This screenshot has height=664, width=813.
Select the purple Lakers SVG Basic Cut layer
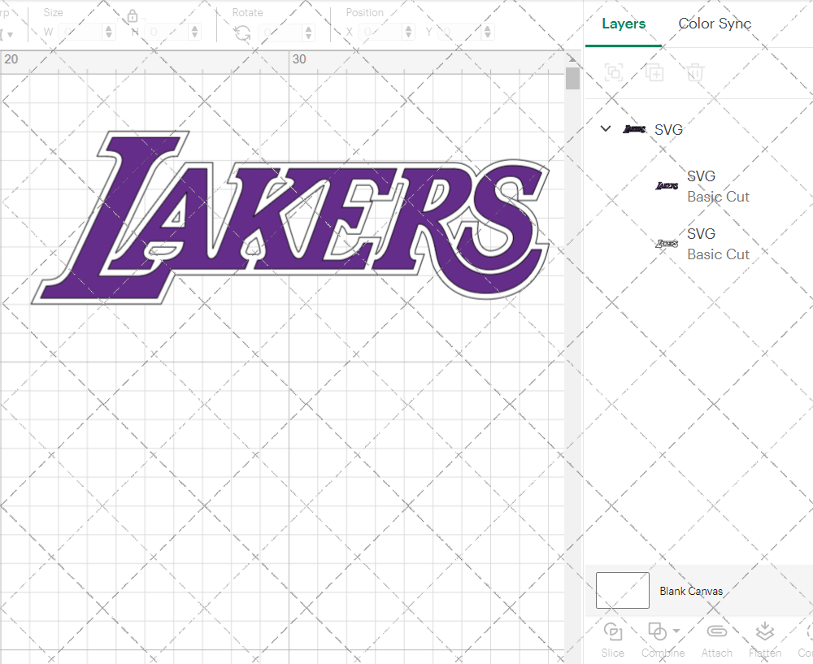tap(699, 186)
